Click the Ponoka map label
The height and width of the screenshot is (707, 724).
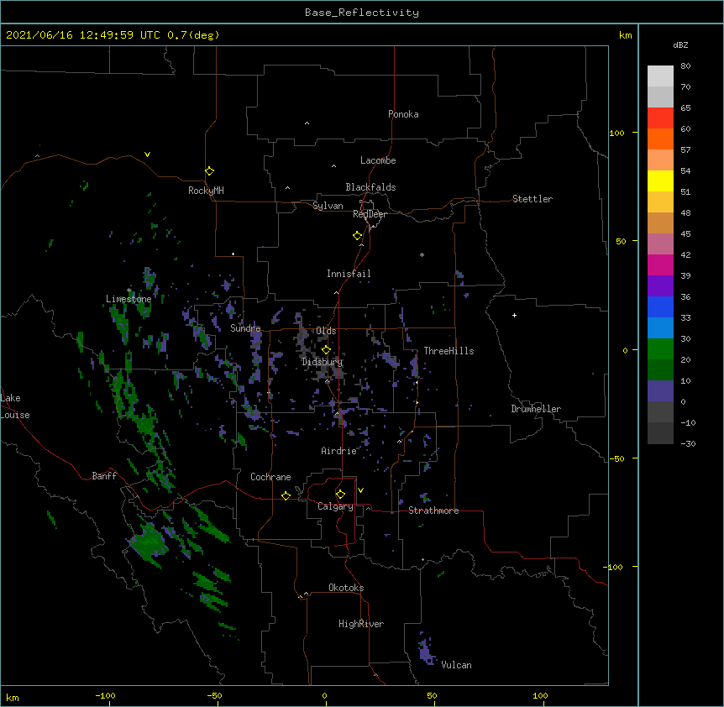[403, 114]
